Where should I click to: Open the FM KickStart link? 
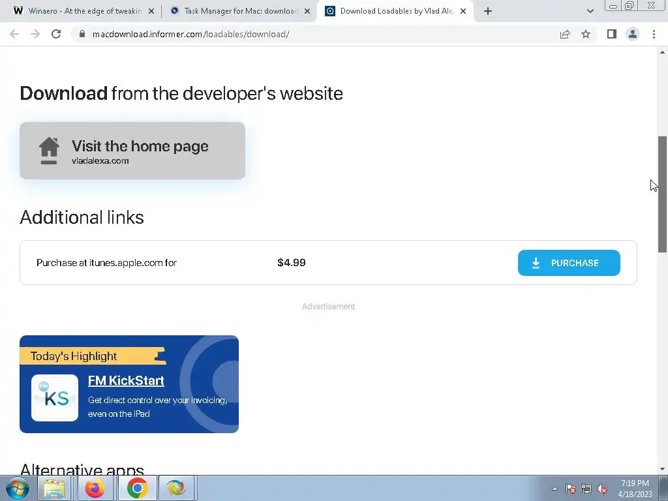[x=126, y=380]
